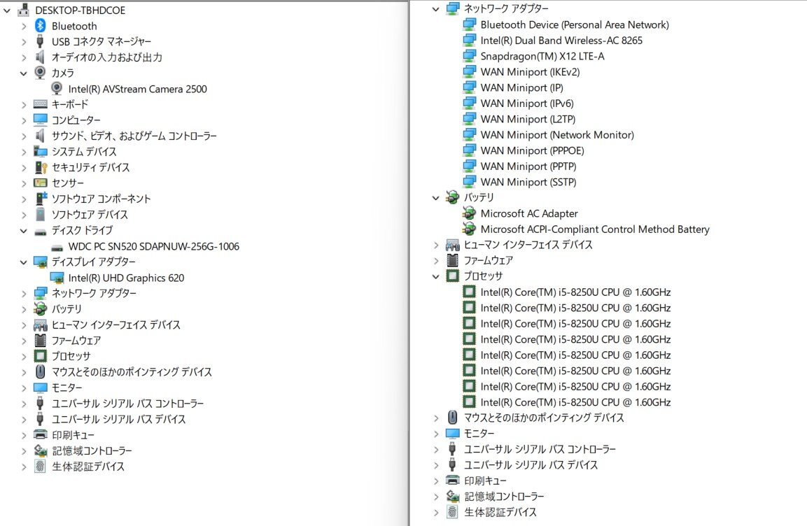This screenshot has width=807, height=526.
Task: Click the speaker icon beside オーディオの入力および出力
Action: [x=40, y=57]
